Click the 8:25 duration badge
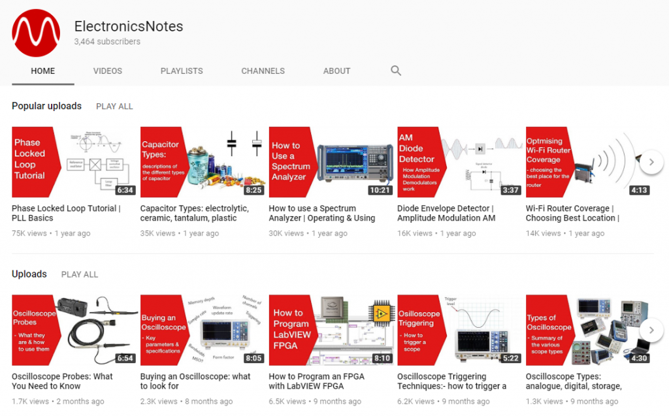The height and width of the screenshot is (416, 669). pyautogui.click(x=254, y=190)
